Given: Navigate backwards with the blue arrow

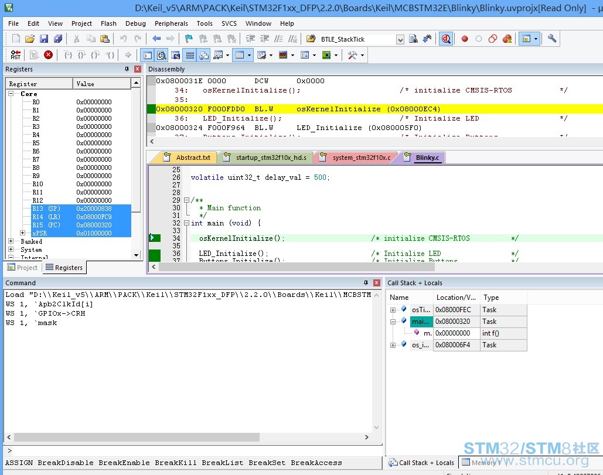Looking at the screenshot, I should 156,39.
